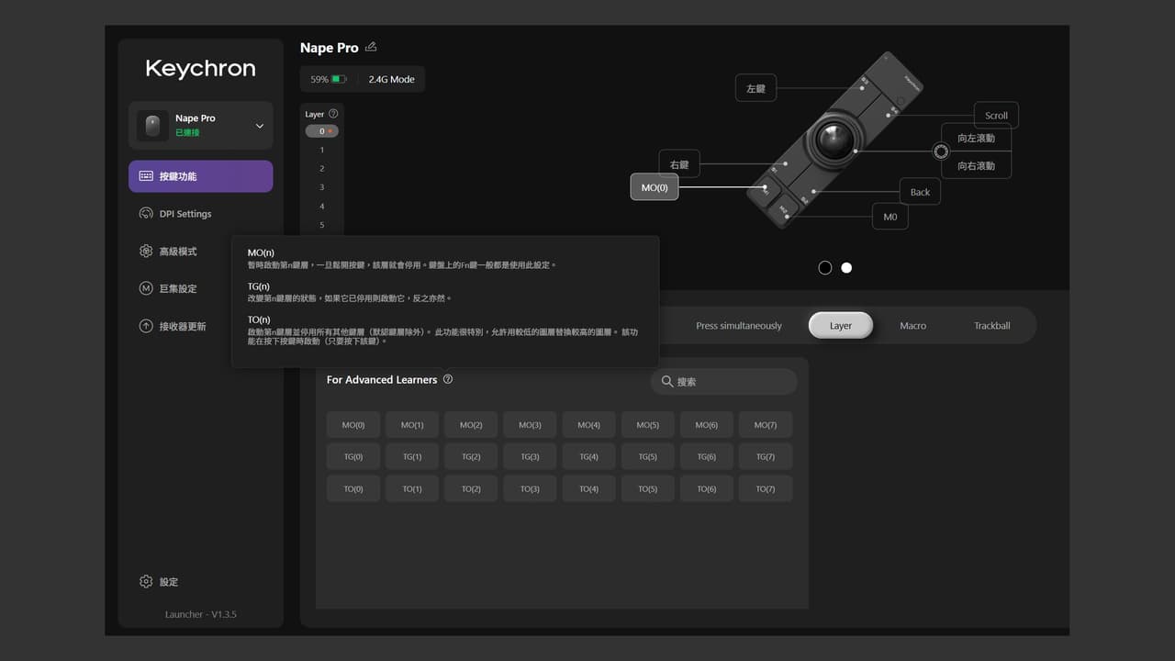Select the second device view radio dot
The height and width of the screenshot is (661, 1175).
tap(846, 268)
